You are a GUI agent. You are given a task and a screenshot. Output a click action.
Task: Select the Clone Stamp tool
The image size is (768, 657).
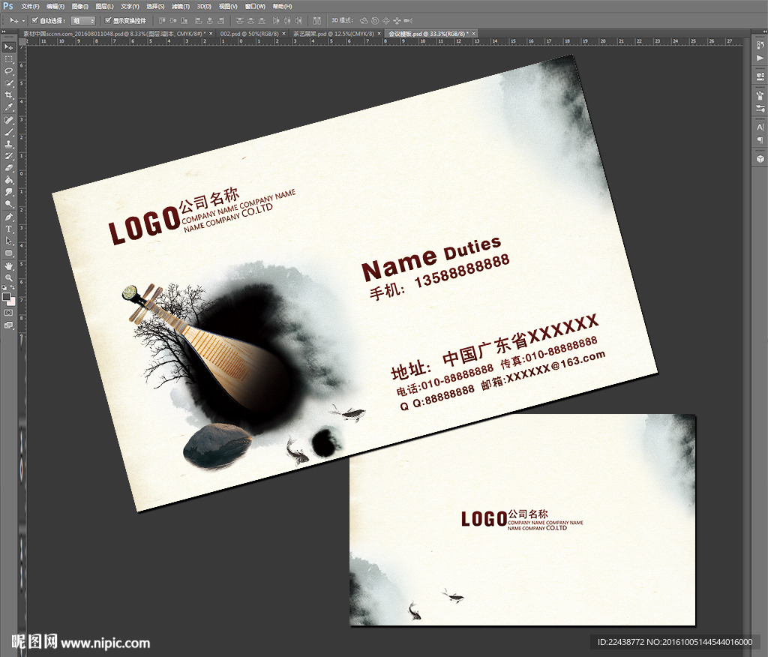tap(9, 145)
